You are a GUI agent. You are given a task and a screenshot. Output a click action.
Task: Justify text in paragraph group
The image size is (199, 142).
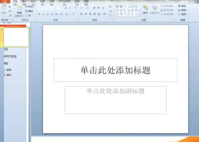(94, 14)
